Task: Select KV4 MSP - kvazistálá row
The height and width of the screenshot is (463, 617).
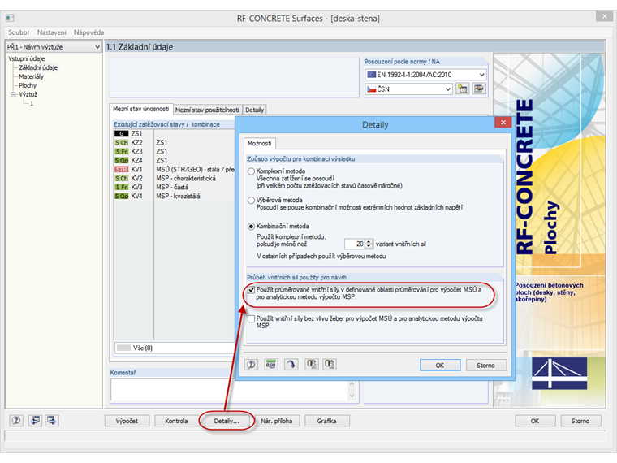Action: [x=174, y=196]
